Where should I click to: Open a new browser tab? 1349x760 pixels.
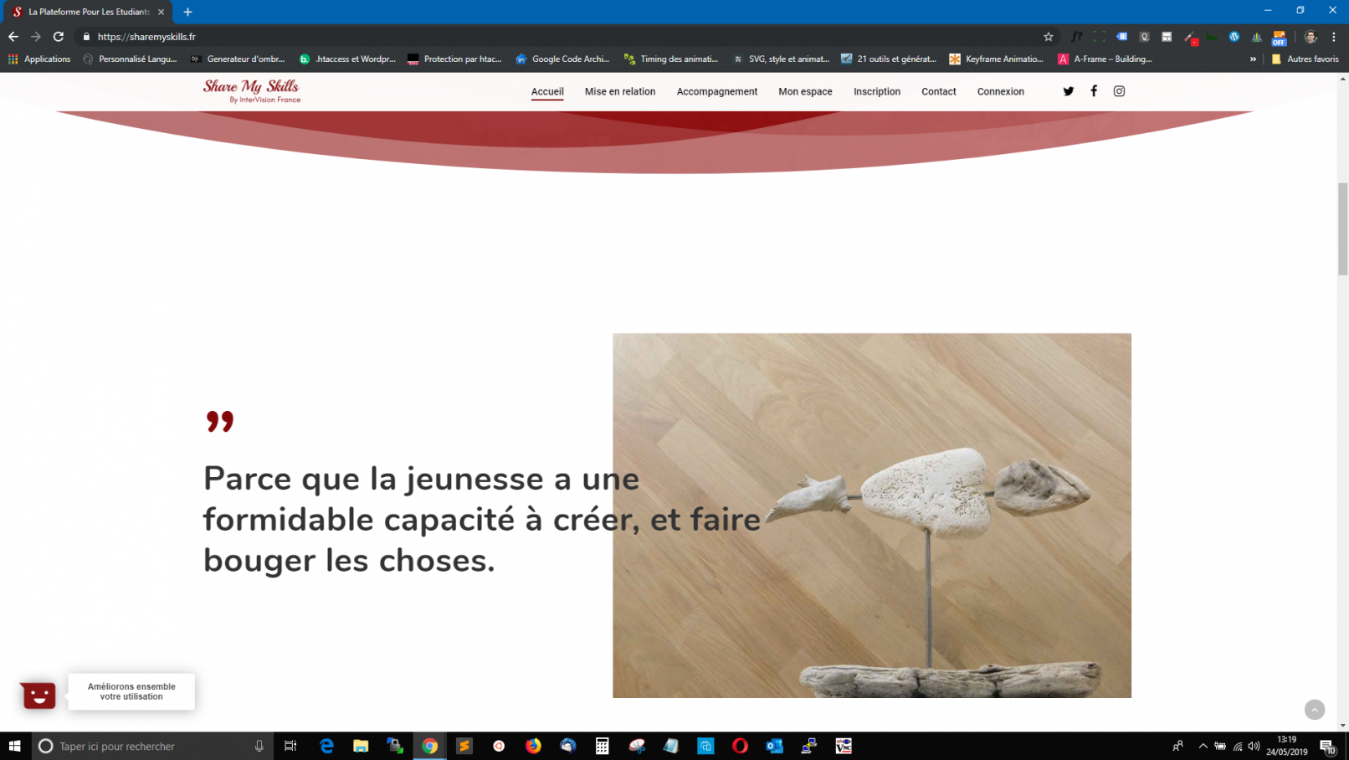click(x=187, y=12)
